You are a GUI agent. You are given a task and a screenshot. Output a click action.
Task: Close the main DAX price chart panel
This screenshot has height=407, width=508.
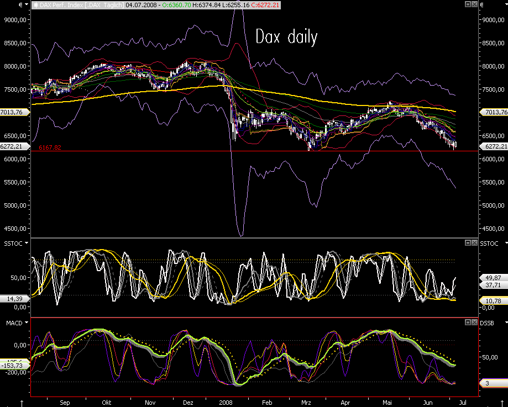(x=474, y=4)
